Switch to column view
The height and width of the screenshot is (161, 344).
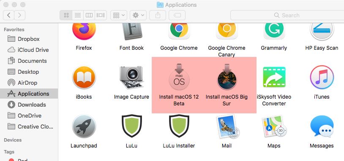coord(89,15)
